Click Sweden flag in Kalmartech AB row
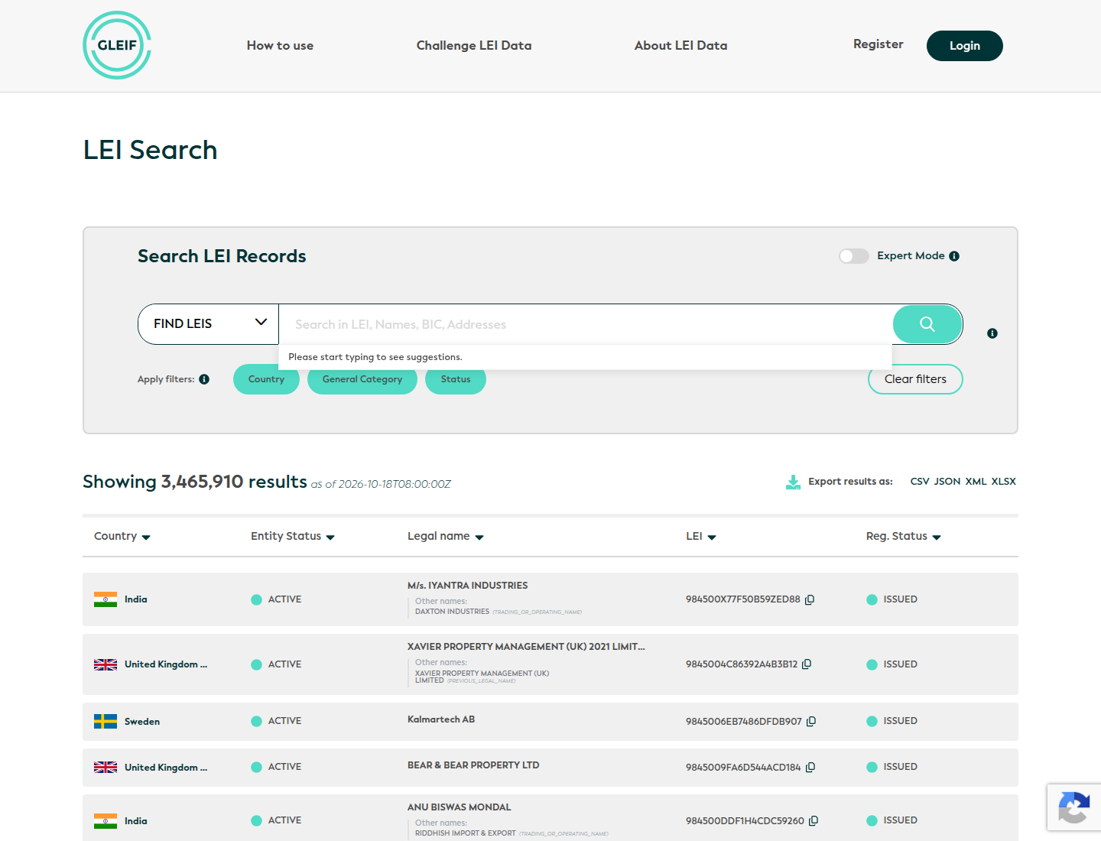 coord(106,721)
